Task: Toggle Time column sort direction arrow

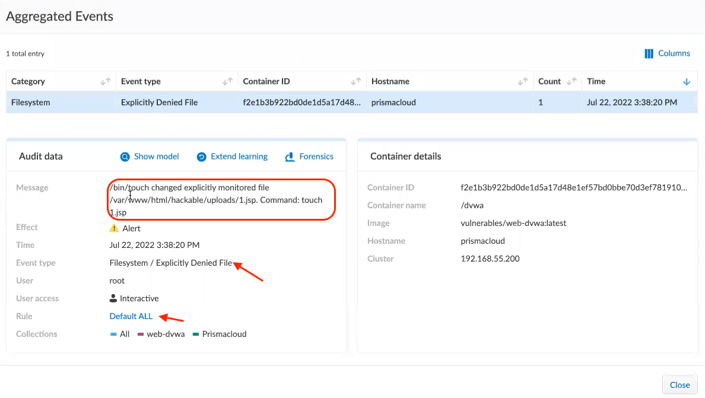Action: pos(687,82)
